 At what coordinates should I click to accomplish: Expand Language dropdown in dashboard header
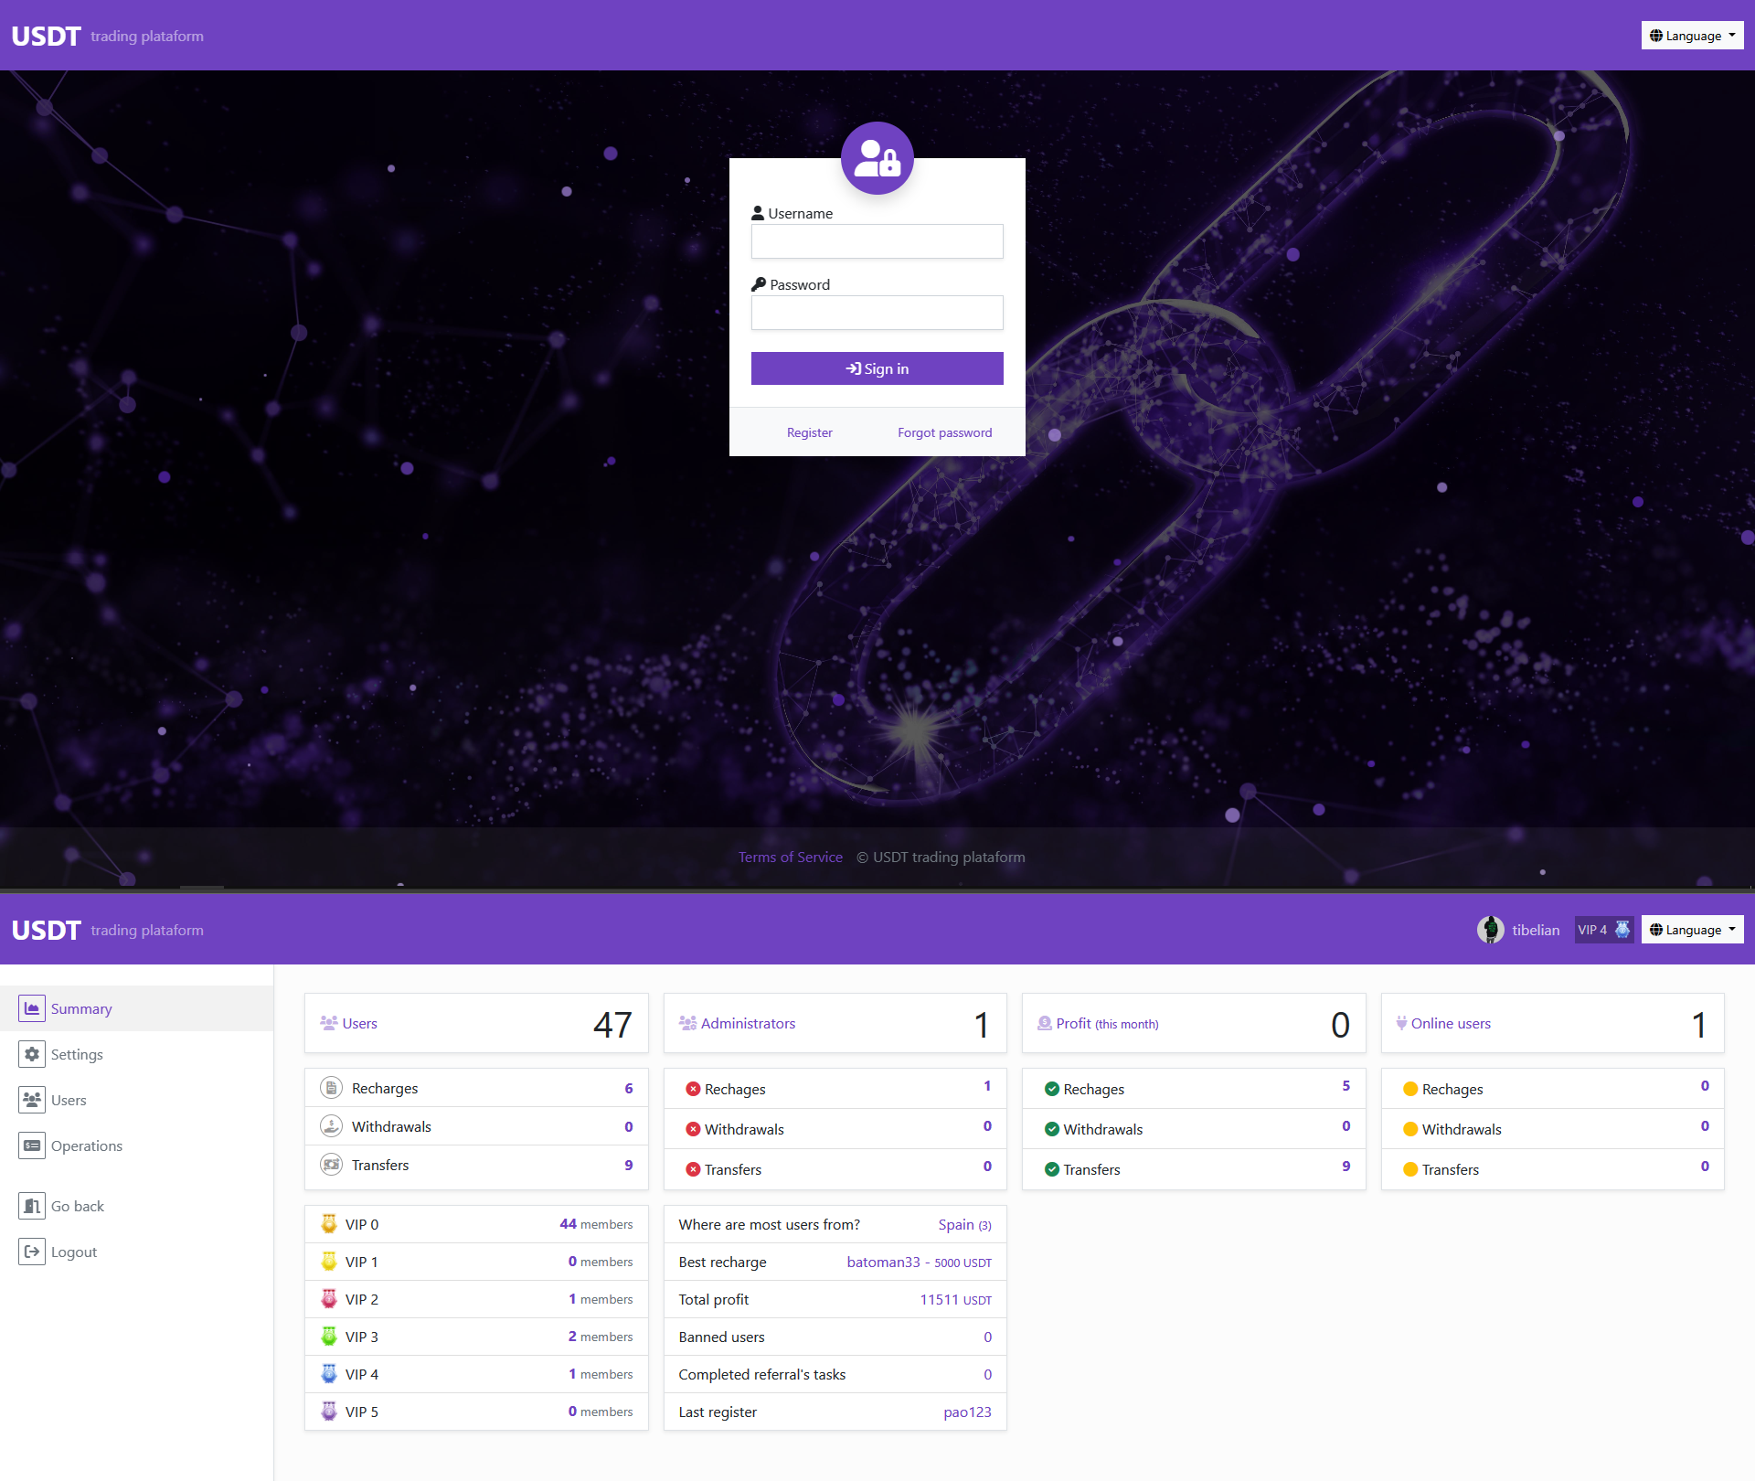[x=1692, y=930]
